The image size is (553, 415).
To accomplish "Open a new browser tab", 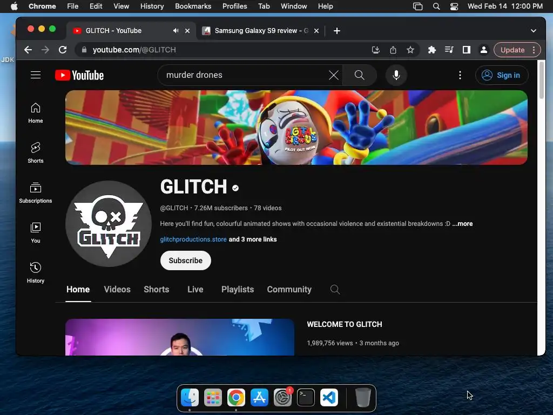I will (x=337, y=31).
